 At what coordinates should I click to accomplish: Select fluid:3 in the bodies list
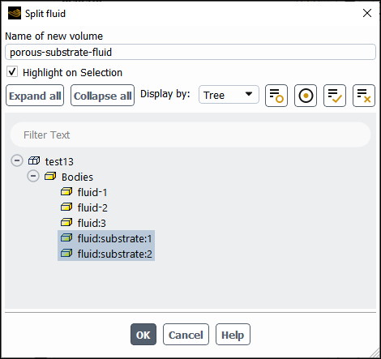(92, 223)
